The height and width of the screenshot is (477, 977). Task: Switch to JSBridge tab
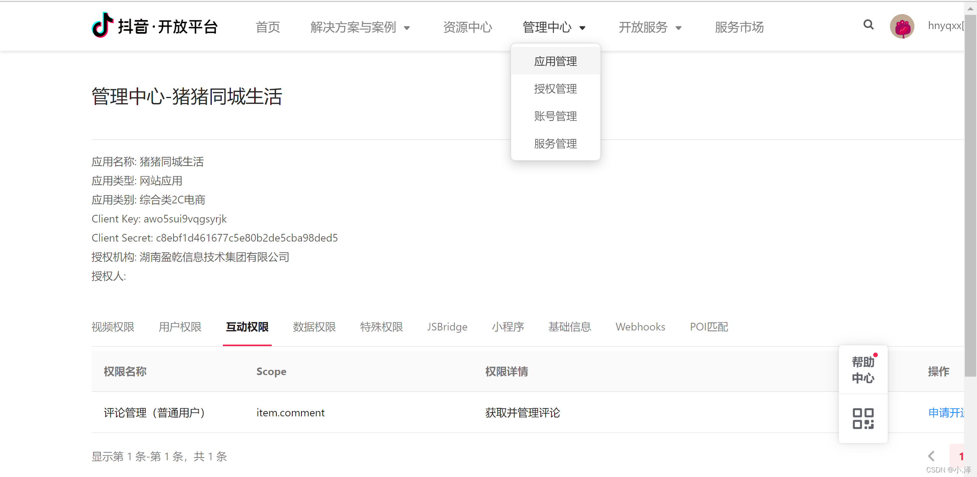pyautogui.click(x=447, y=327)
